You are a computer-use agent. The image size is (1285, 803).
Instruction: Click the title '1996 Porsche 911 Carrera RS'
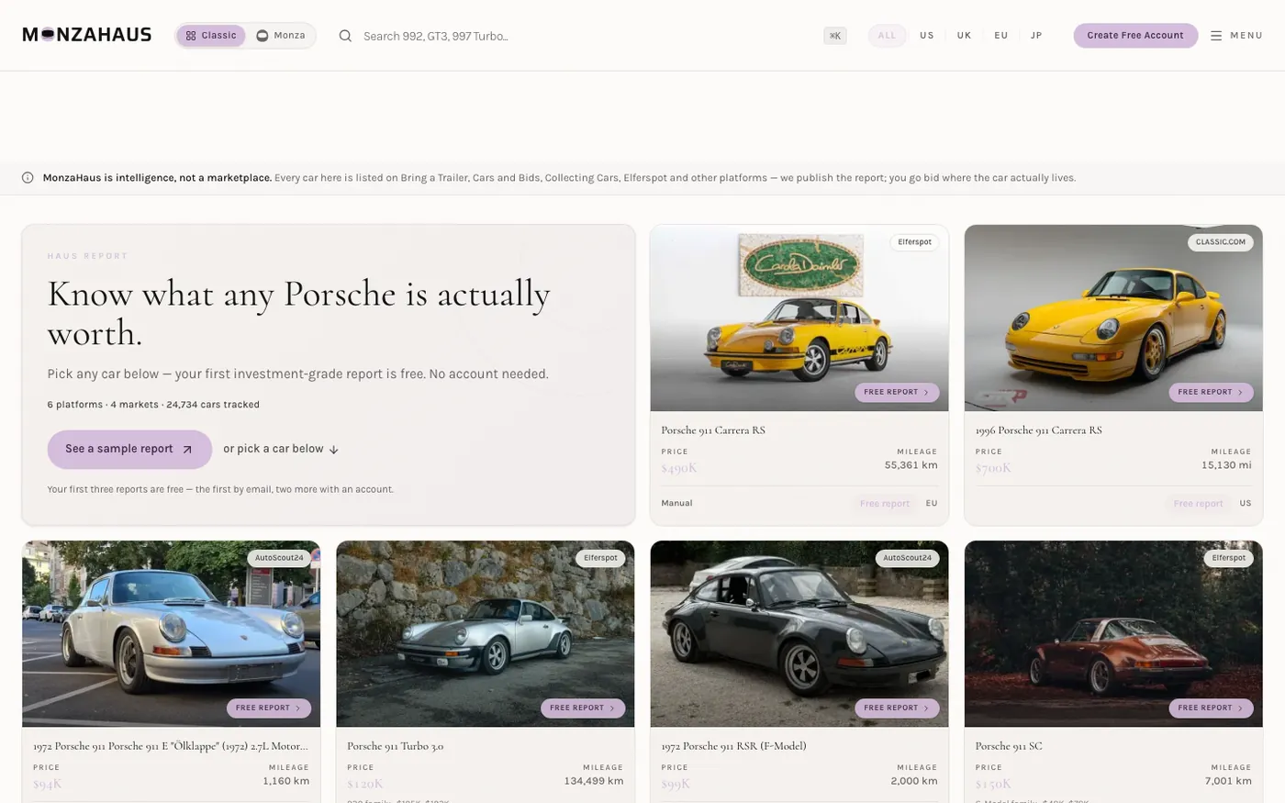point(1039,430)
